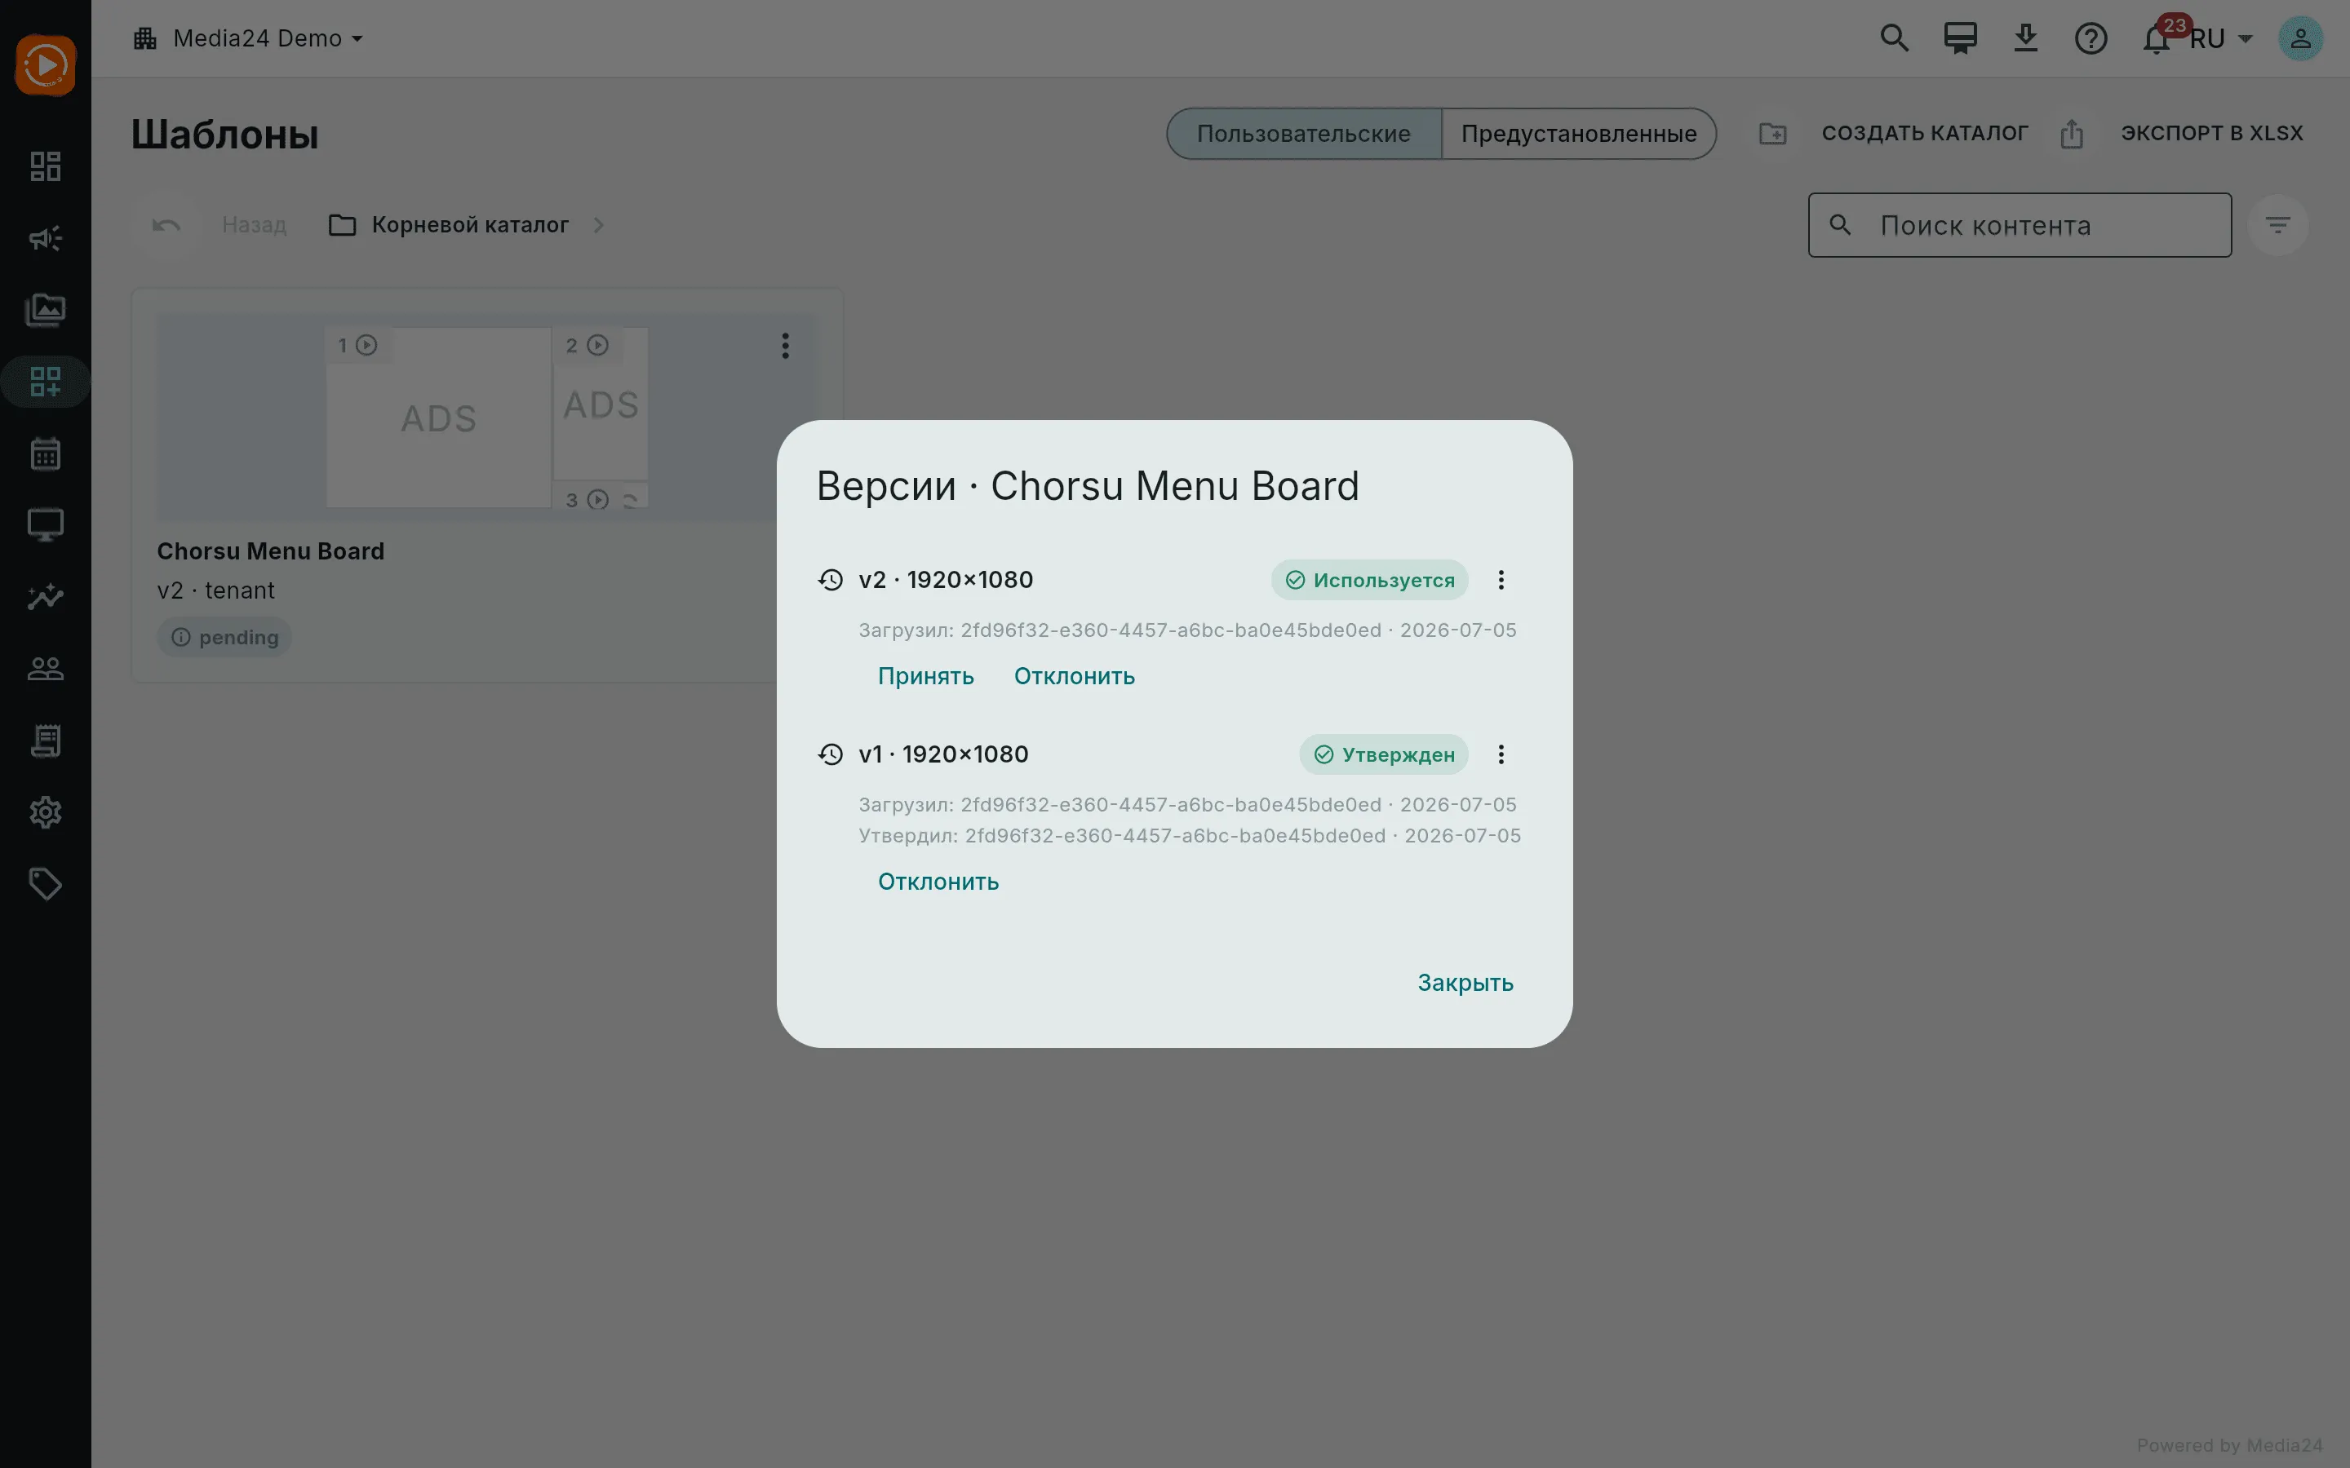Open the users group sidebar icon
This screenshot has width=2350, height=1468.
tap(46, 669)
